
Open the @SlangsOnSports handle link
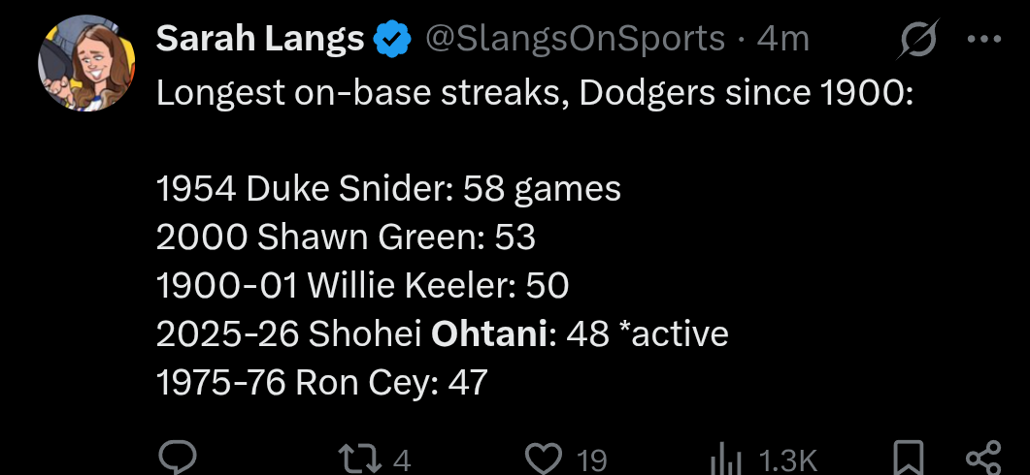(x=575, y=39)
